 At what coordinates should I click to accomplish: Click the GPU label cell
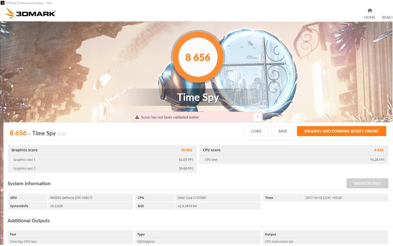pos(27,198)
